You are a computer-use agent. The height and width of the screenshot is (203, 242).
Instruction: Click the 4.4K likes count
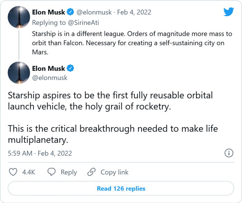pyautogui.click(x=28, y=172)
